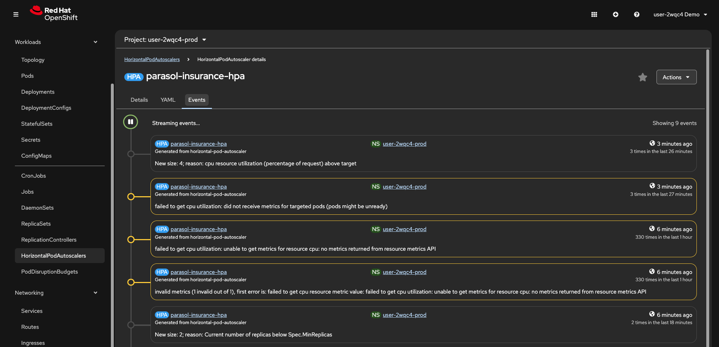Viewport: 719px width, 347px height.
Task: Favorite this HPA with the star icon
Action: point(642,77)
